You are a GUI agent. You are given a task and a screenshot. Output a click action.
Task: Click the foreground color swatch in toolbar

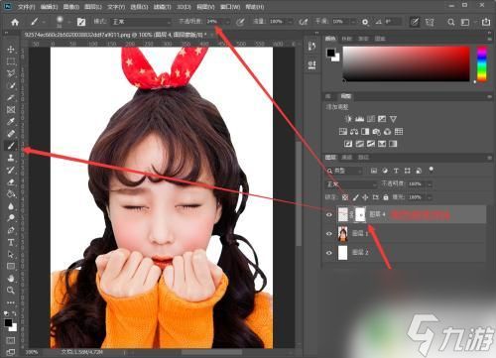[8, 322]
